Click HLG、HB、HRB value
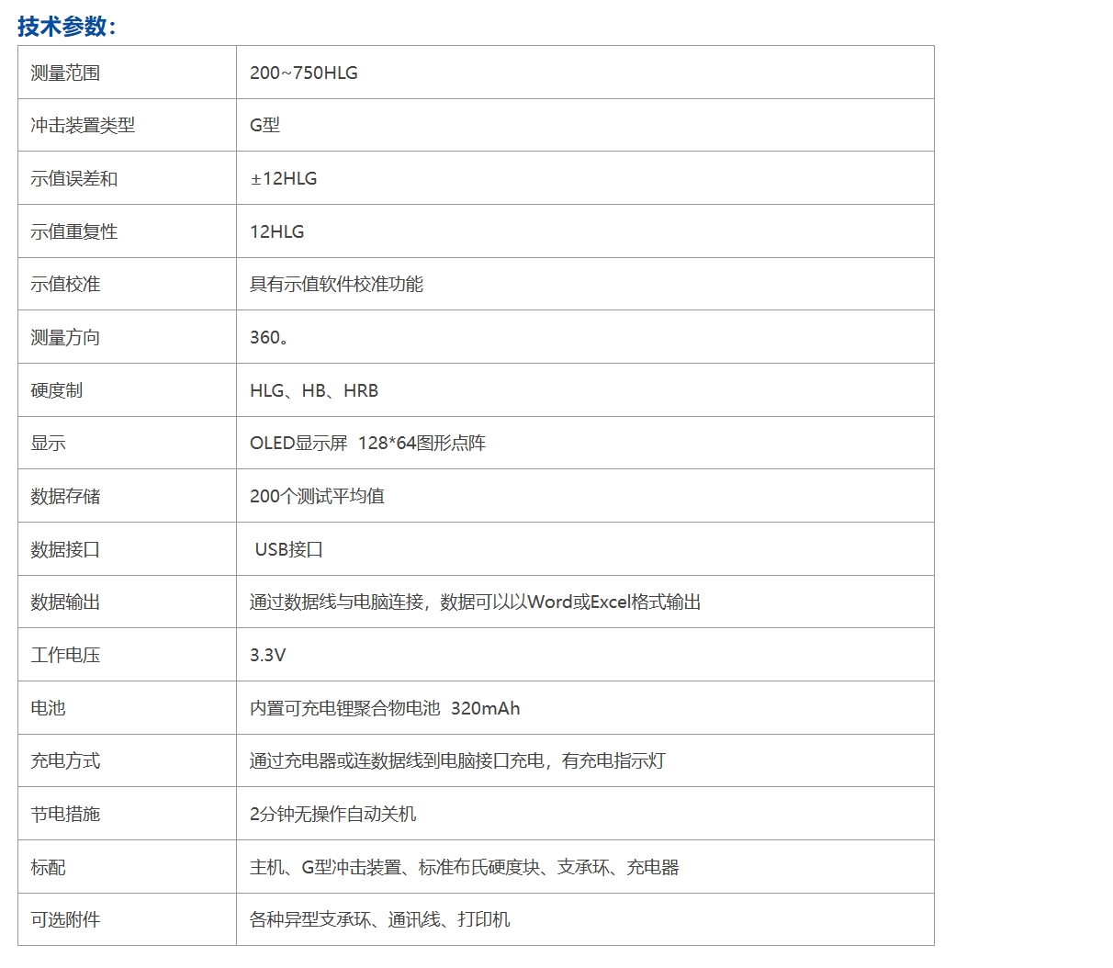Viewport: 1113px width, 968px height. point(314,390)
